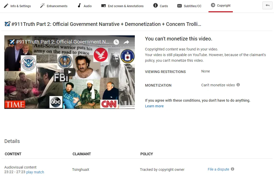Click the Watch later clock icon

(x=116, y=42)
